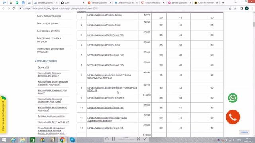
Task: Reload the page with refresh icon
Action: point(14,8)
